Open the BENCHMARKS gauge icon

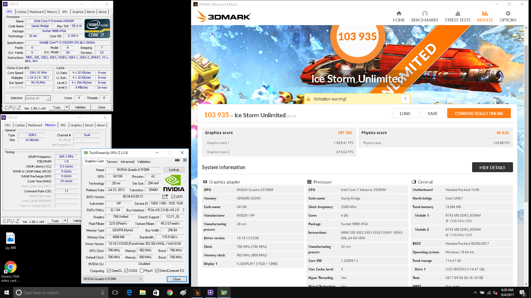click(425, 14)
